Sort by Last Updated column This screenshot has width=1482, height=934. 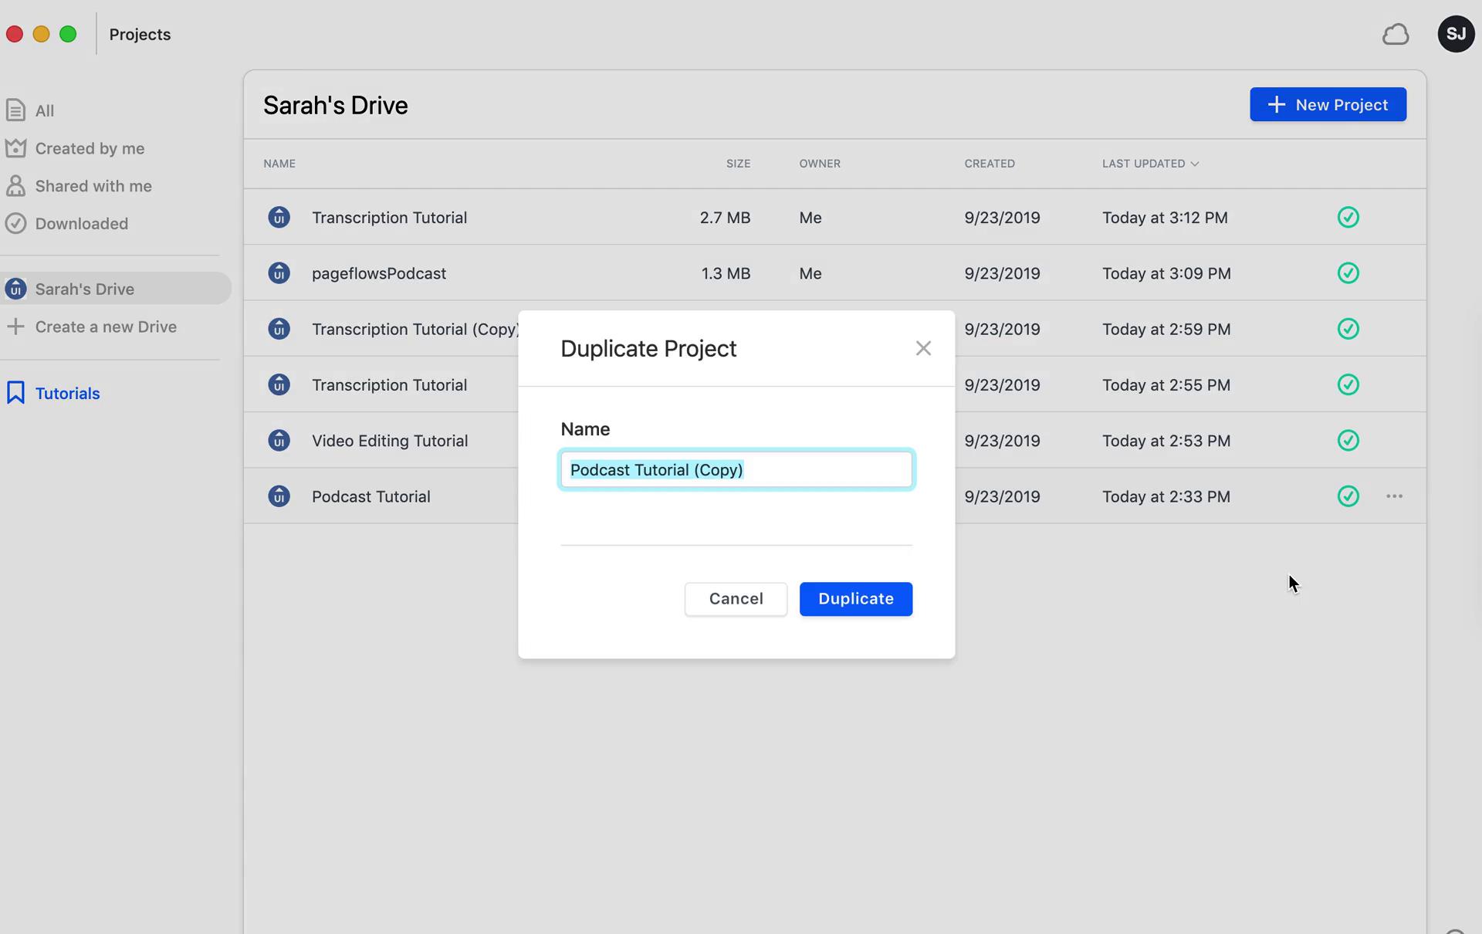point(1150,164)
